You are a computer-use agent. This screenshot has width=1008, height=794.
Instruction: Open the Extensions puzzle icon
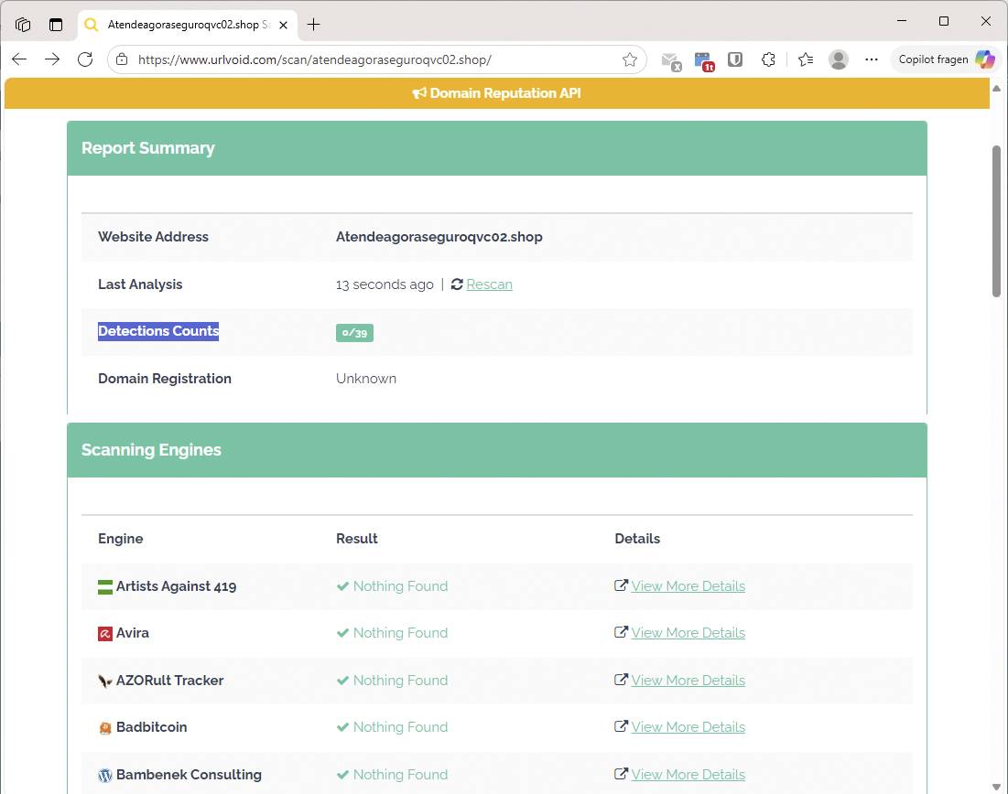[767, 59]
